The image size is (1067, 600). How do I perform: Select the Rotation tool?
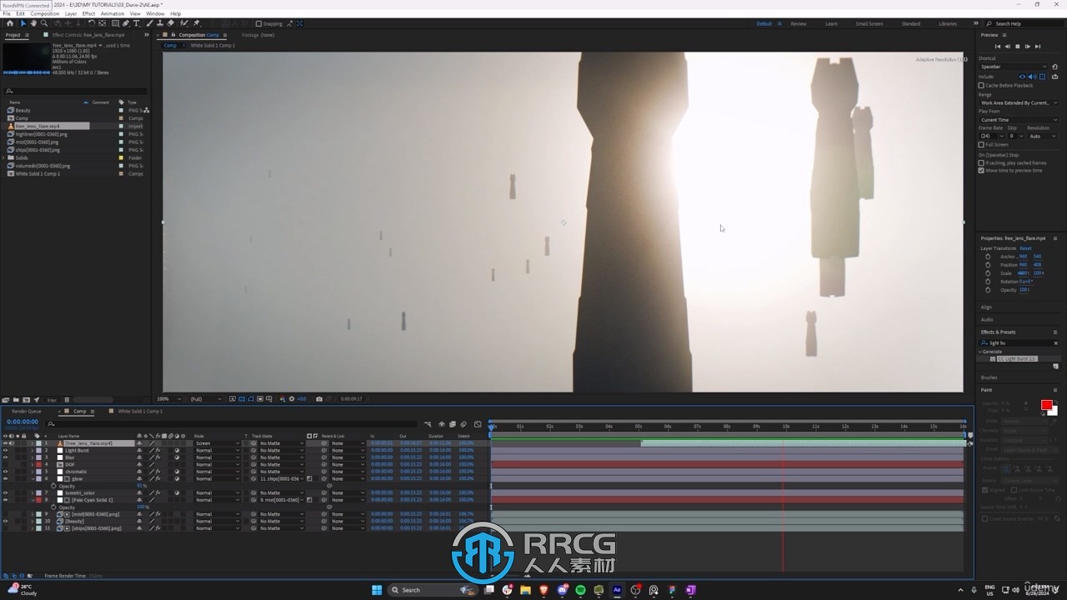[91, 23]
